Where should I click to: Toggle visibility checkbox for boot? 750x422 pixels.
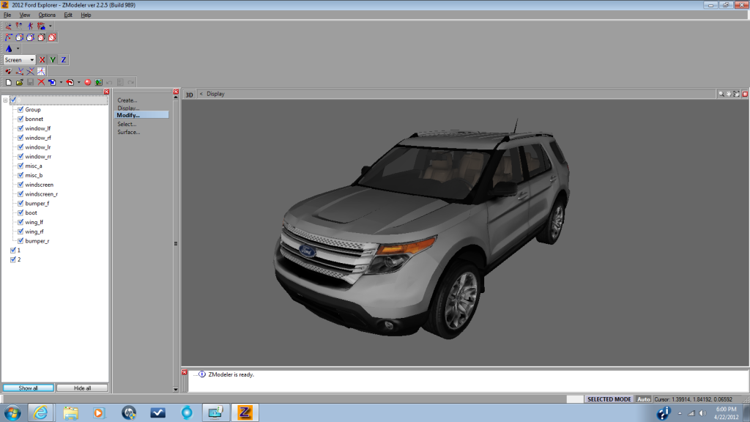(x=21, y=212)
